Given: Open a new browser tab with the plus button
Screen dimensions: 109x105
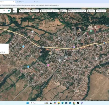Looking at the screenshot, I should [38, 2].
